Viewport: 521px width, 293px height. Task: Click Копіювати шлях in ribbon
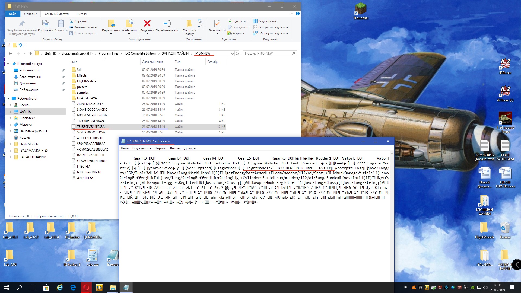coord(83,27)
